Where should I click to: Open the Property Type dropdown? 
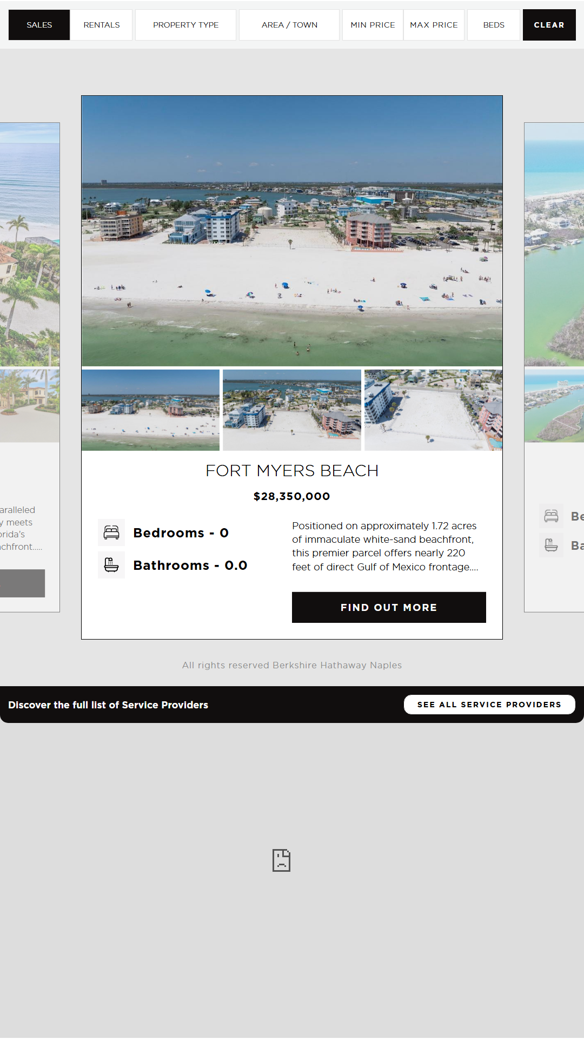pos(185,25)
